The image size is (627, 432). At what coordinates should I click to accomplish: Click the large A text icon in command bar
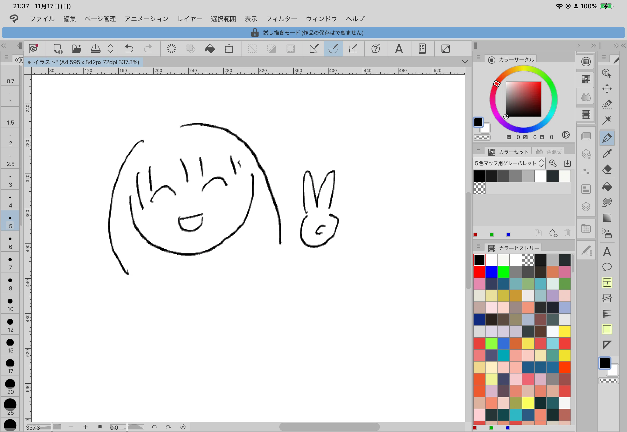pyautogui.click(x=399, y=49)
